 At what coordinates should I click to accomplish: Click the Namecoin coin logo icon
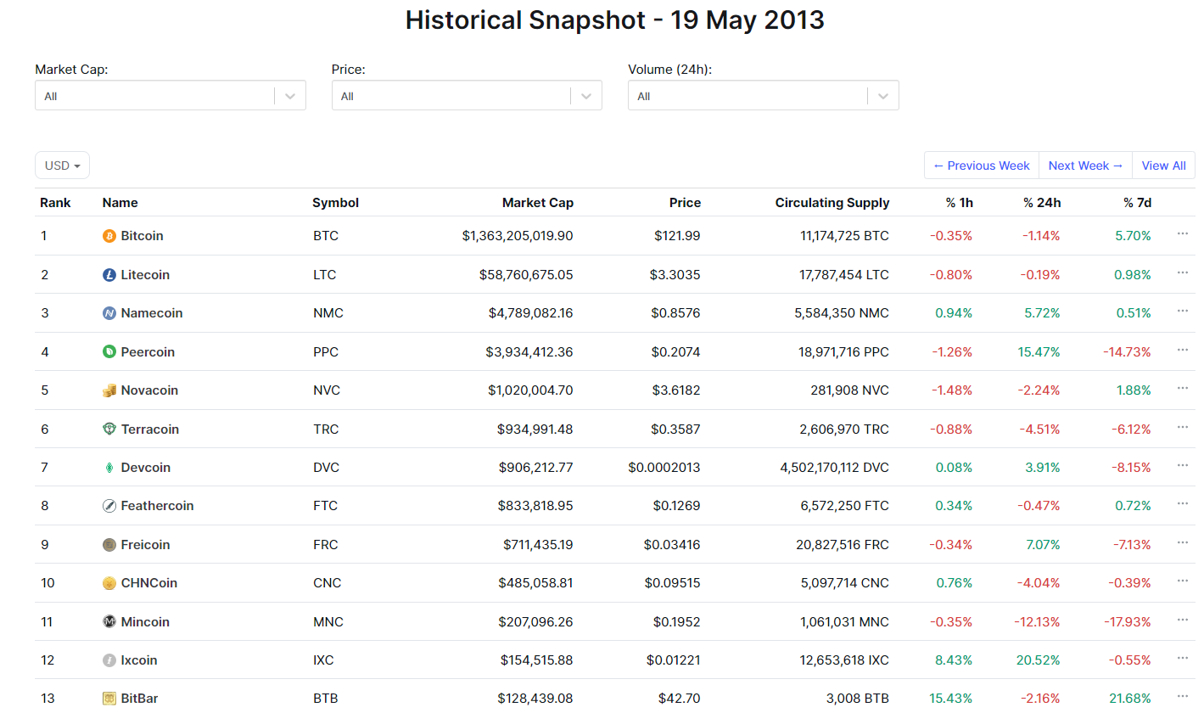[109, 313]
